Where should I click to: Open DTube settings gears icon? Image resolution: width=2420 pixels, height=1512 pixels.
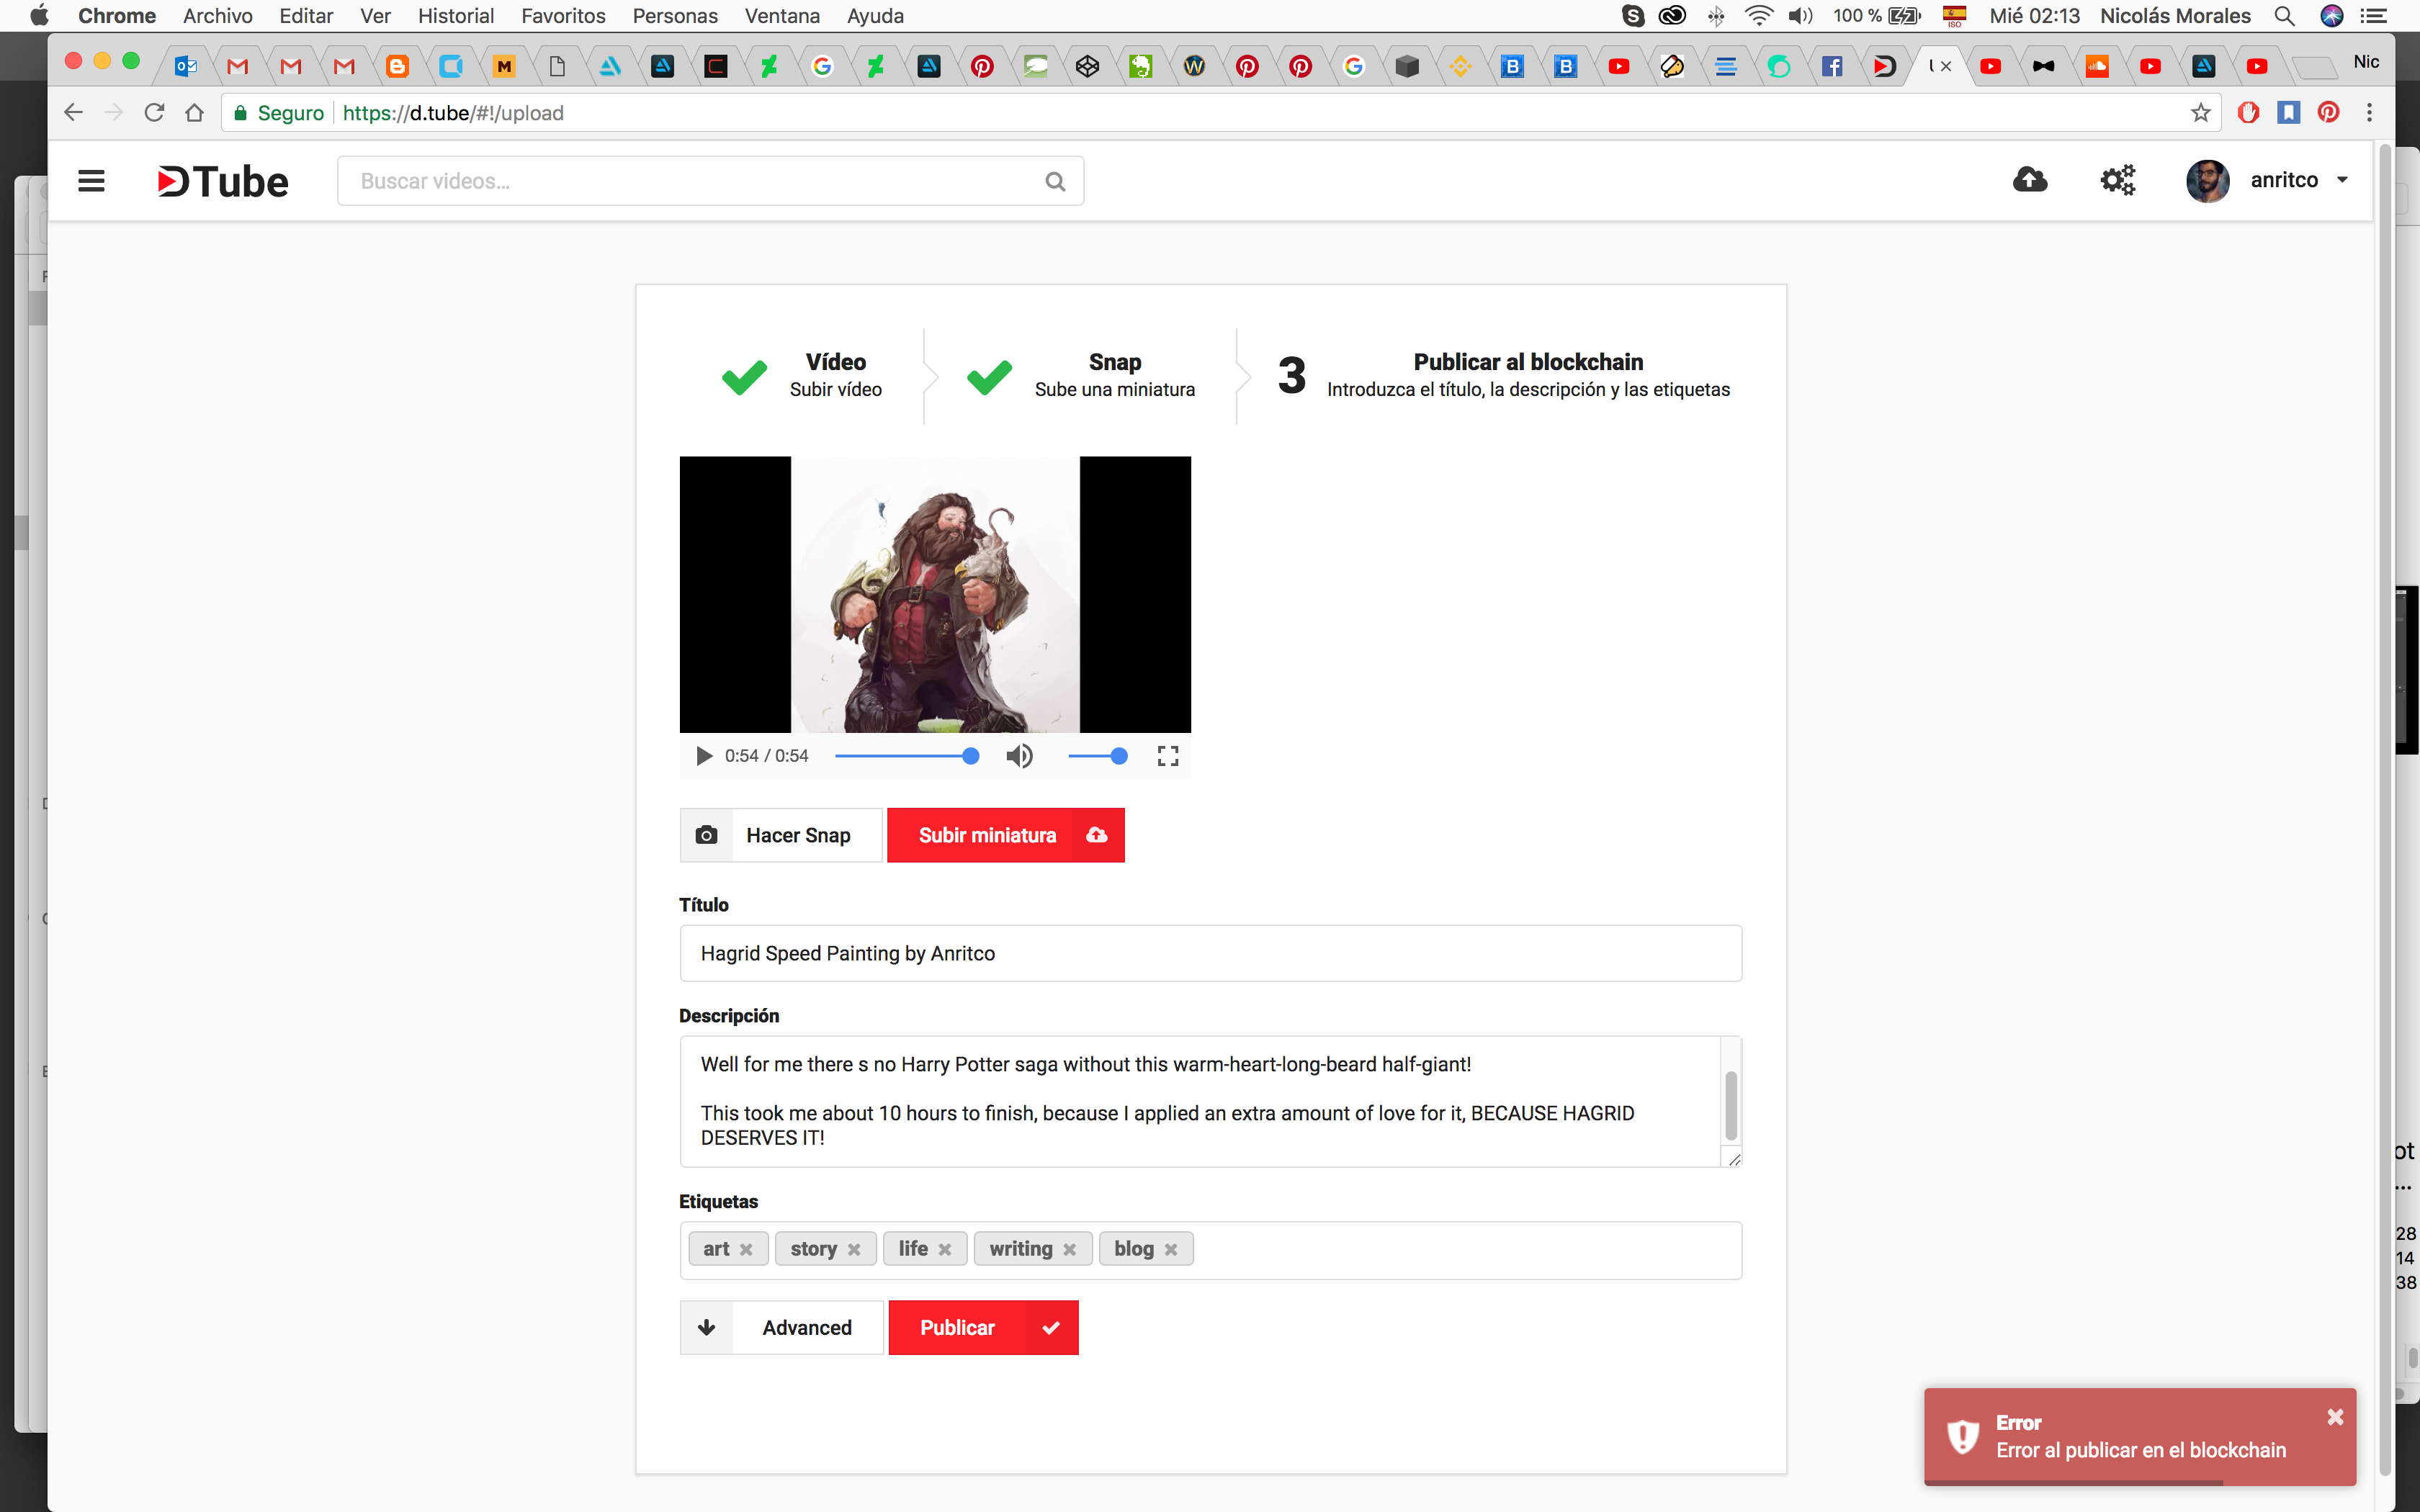point(2117,180)
